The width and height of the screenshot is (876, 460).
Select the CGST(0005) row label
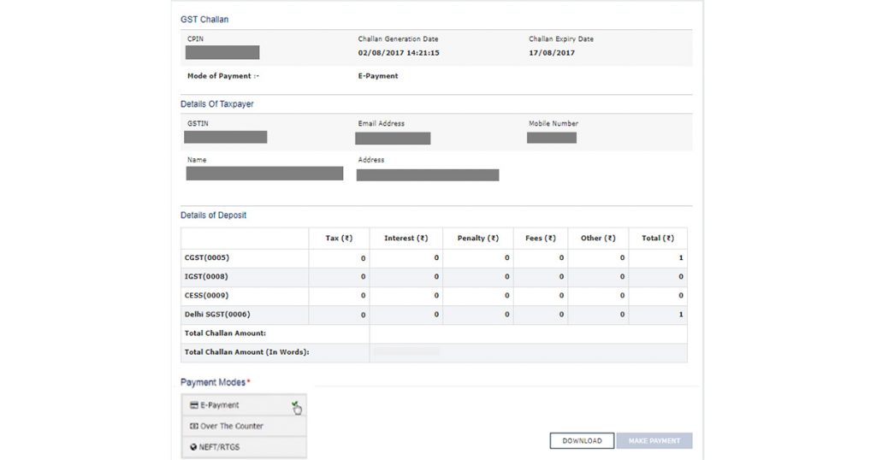(x=207, y=257)
